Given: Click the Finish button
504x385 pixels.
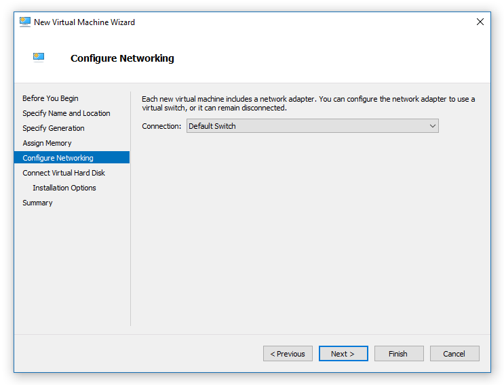Looking at the screenshot, I should (398, 354).
